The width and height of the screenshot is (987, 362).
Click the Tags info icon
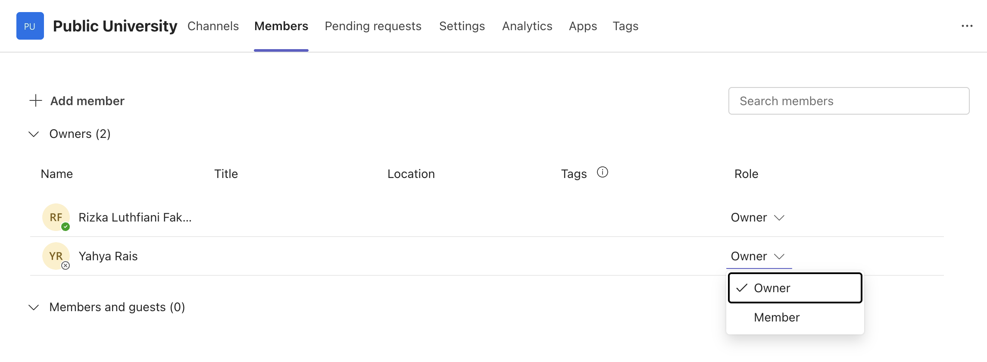coord(602,172)
